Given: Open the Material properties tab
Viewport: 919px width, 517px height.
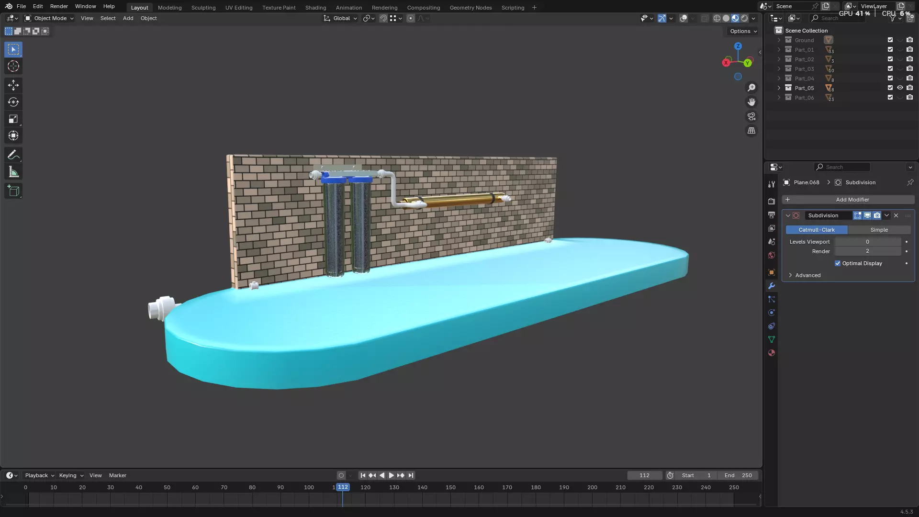Looking at the screenshot, I should click(771, 353).
